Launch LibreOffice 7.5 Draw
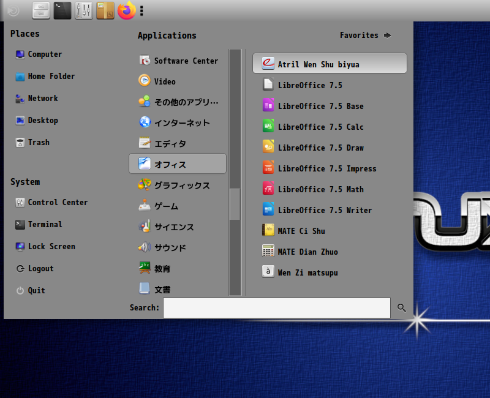 coord(330,148)
